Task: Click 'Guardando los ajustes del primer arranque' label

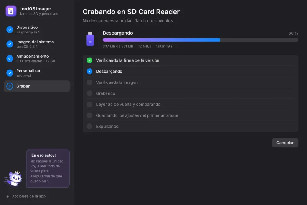Action: coord(137,115)
